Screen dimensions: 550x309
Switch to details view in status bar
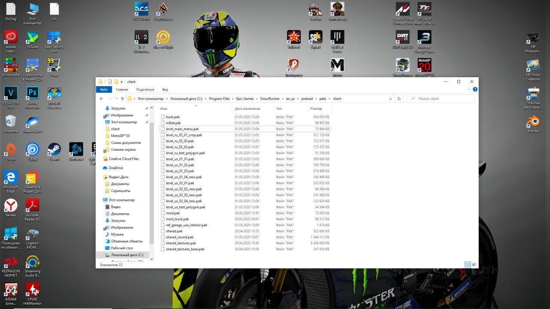pos(467,265)
